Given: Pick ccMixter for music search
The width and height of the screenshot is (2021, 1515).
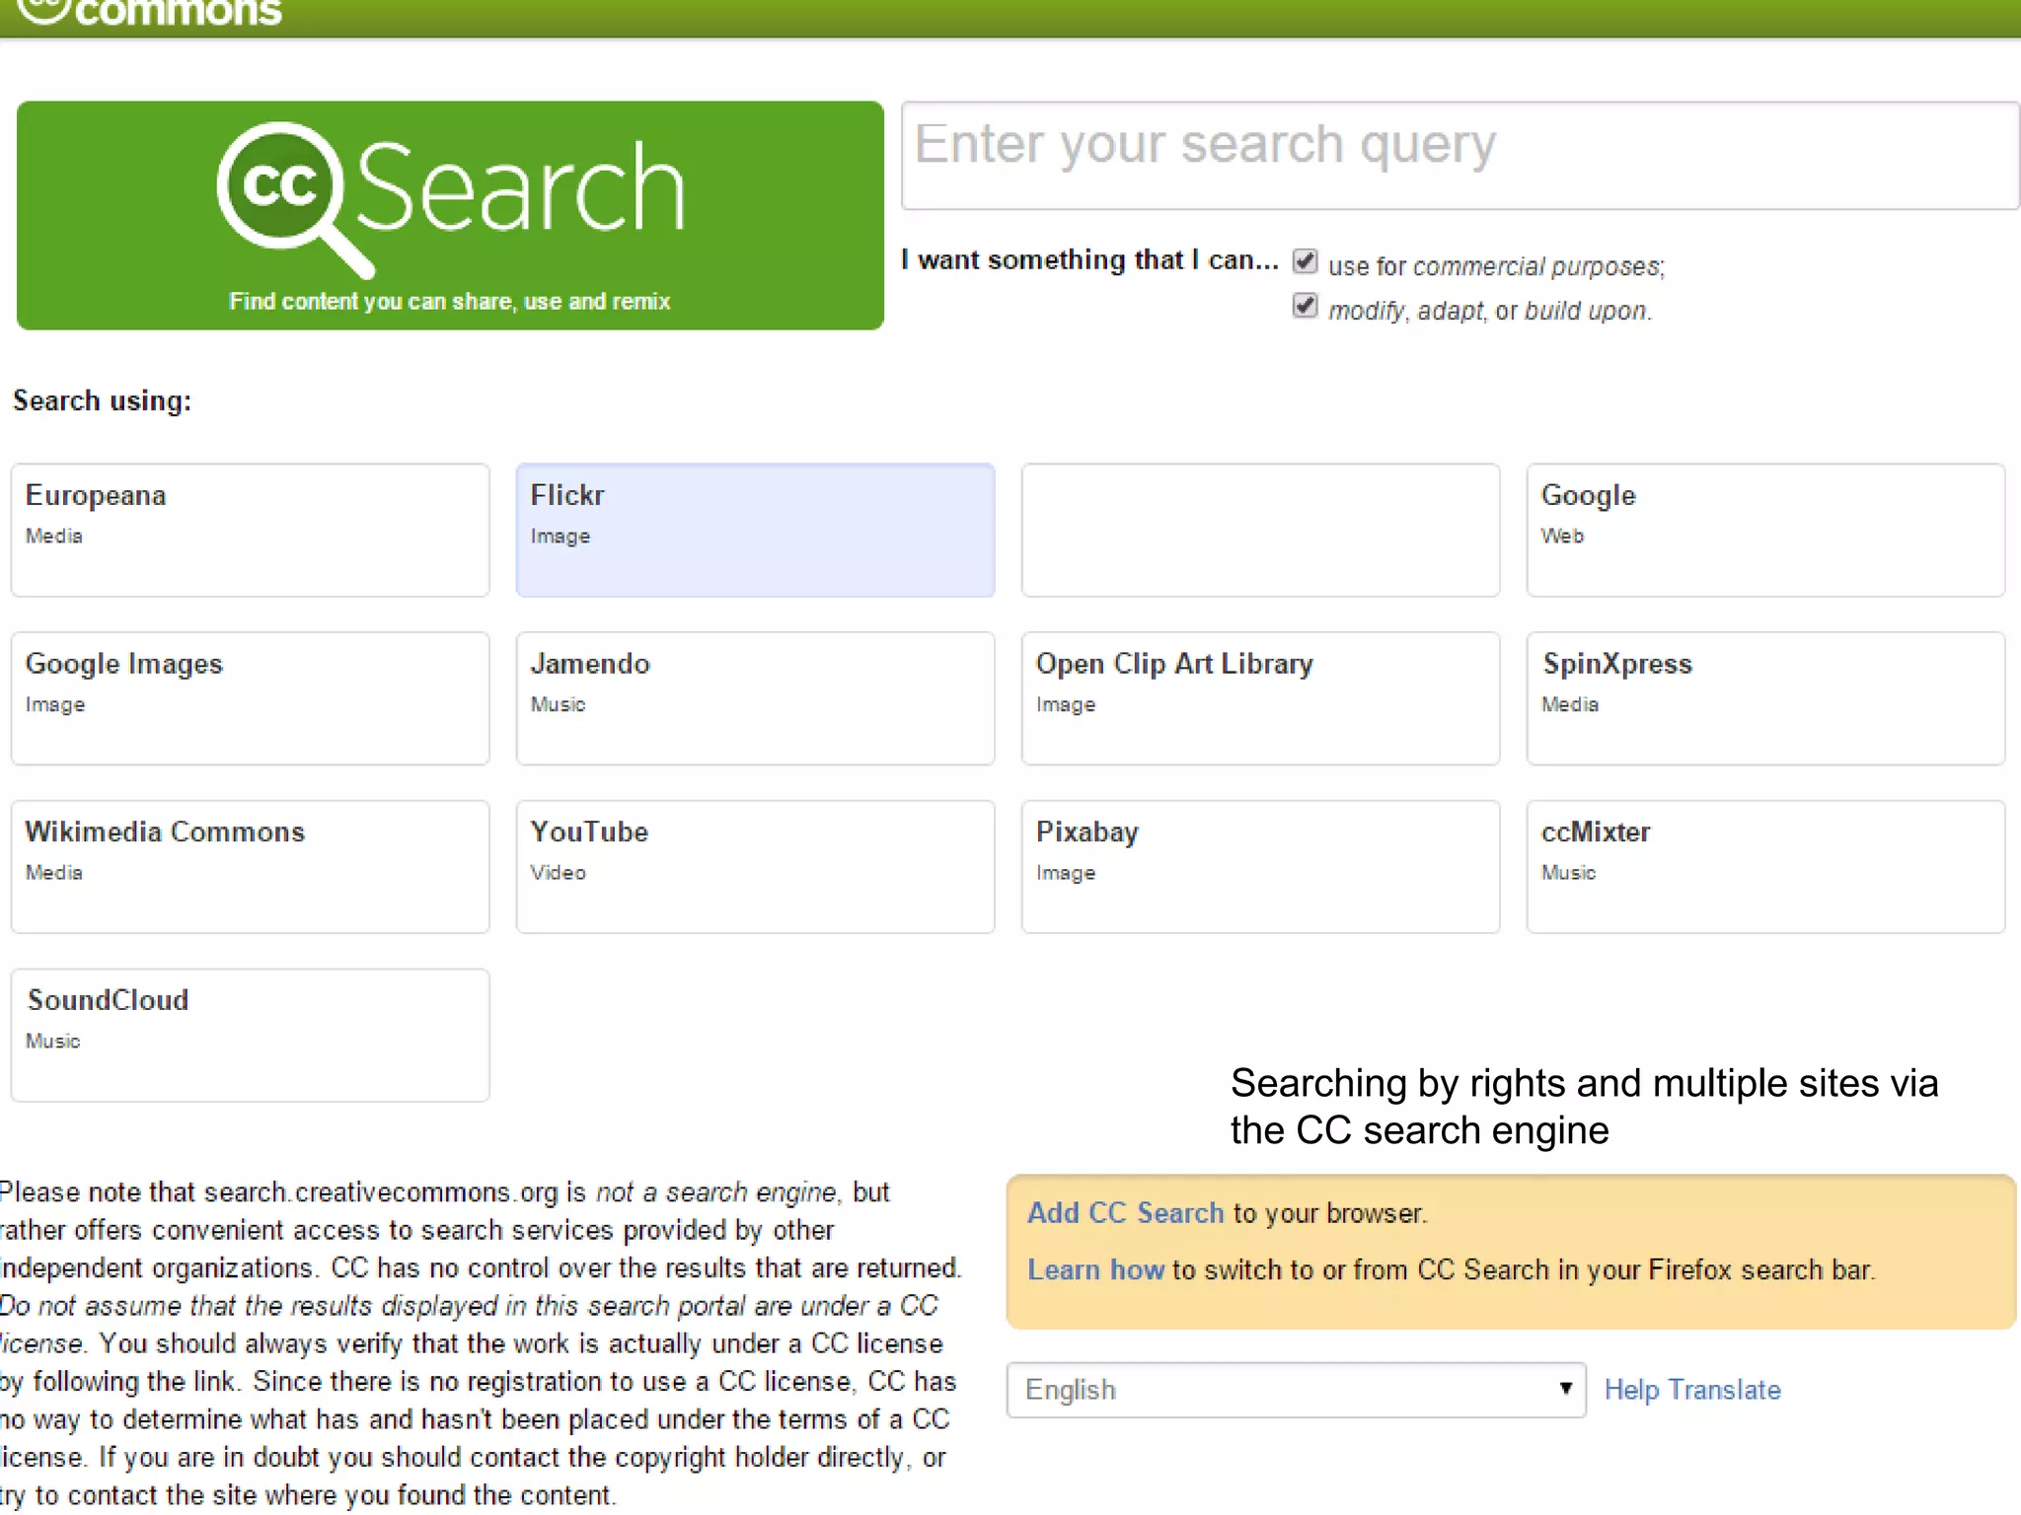Looking at the screenshot, I should [1766, 866].
